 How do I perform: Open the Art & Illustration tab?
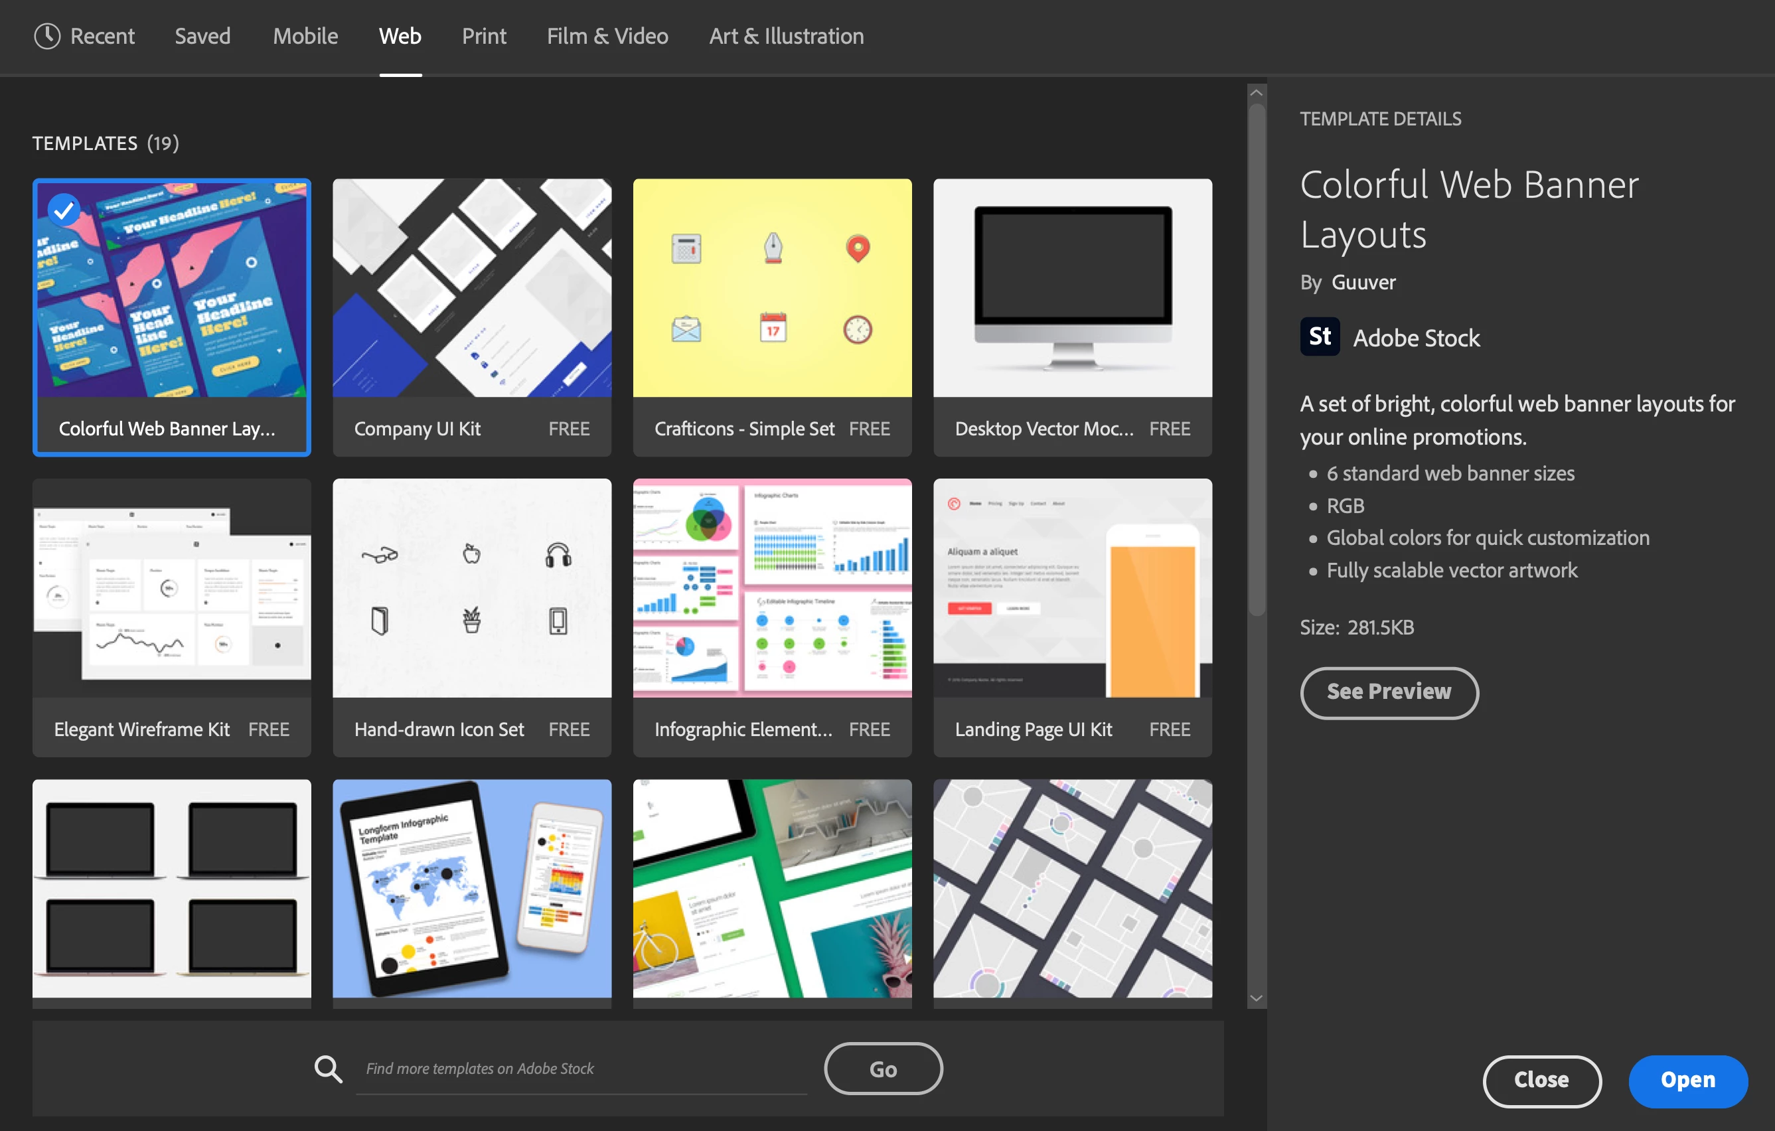786,36
